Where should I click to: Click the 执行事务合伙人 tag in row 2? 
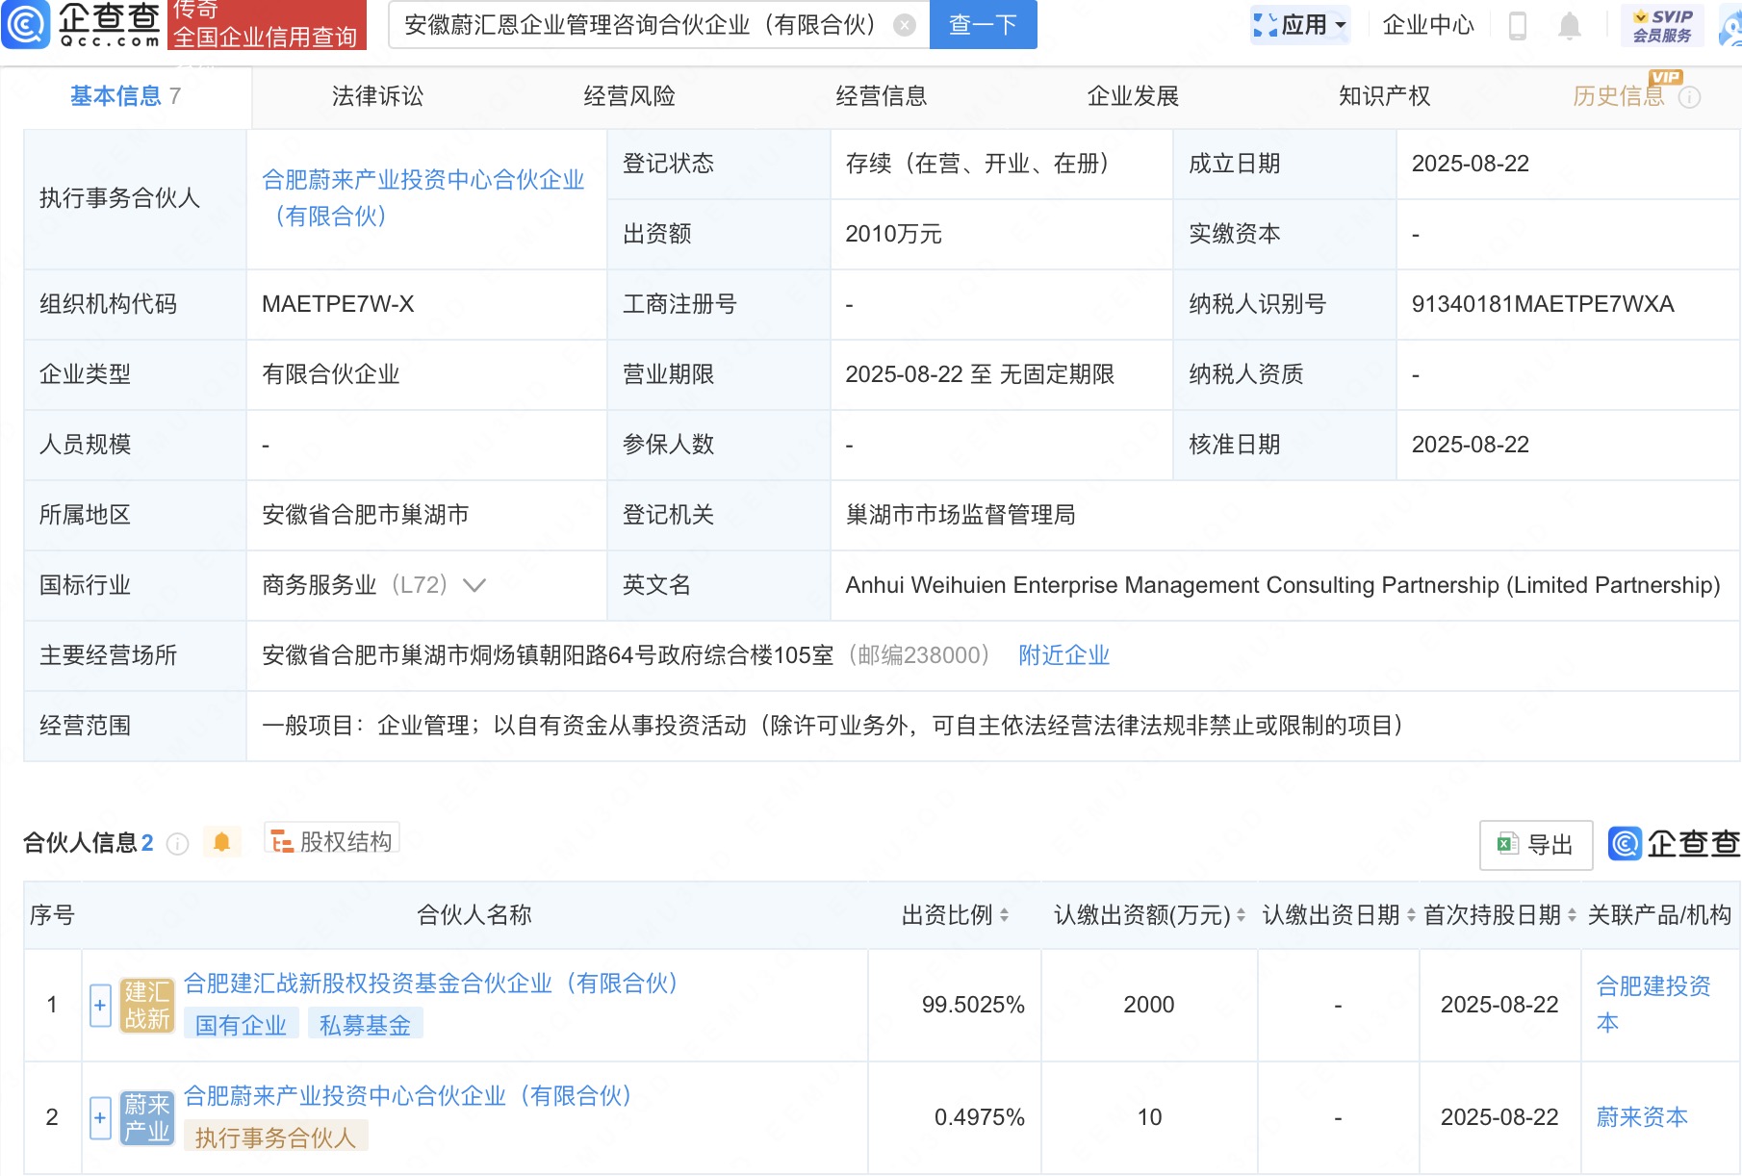click(276, 1138)
